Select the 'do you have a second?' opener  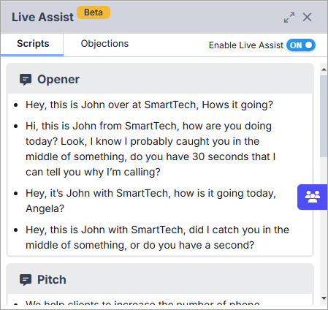coord(157,238)
